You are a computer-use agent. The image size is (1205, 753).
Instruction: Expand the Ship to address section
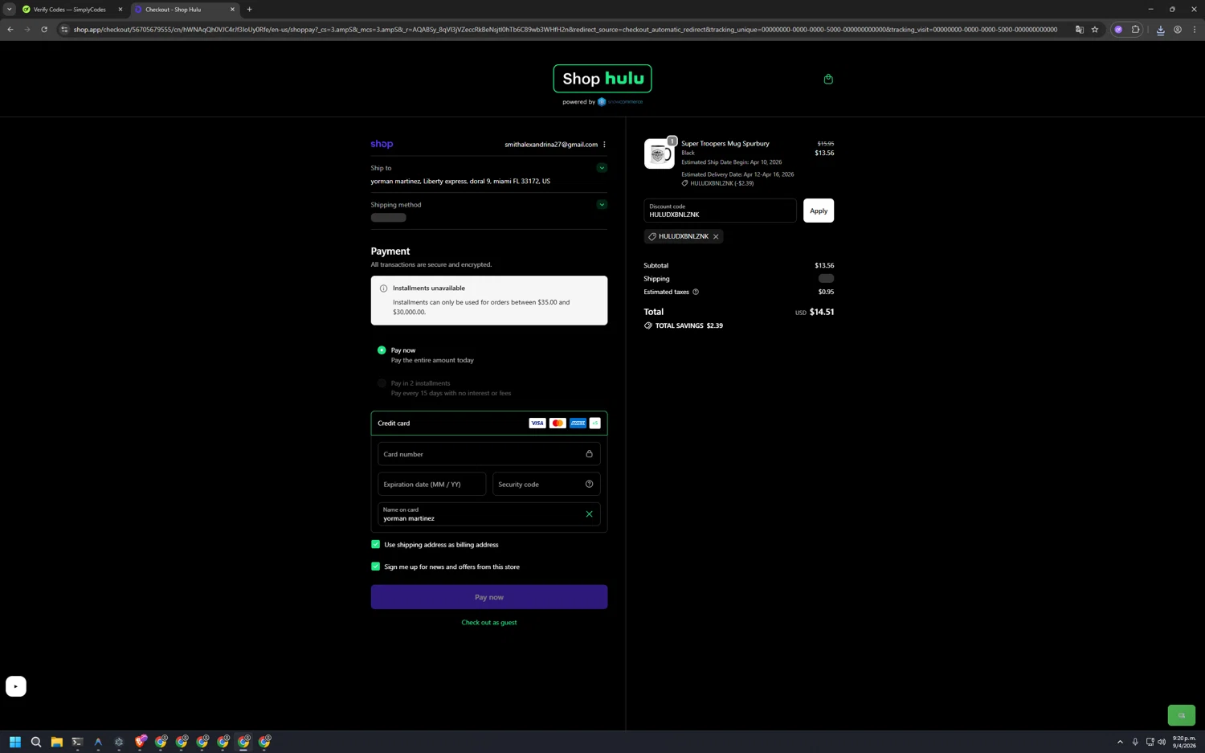[x=602, y=168]
